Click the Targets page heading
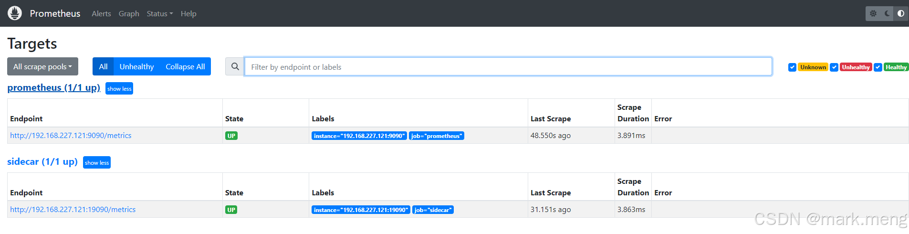The image size is (909, 234). 32,44
